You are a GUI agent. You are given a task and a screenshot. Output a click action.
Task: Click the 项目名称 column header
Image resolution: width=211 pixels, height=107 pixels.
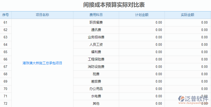[42, 15]
